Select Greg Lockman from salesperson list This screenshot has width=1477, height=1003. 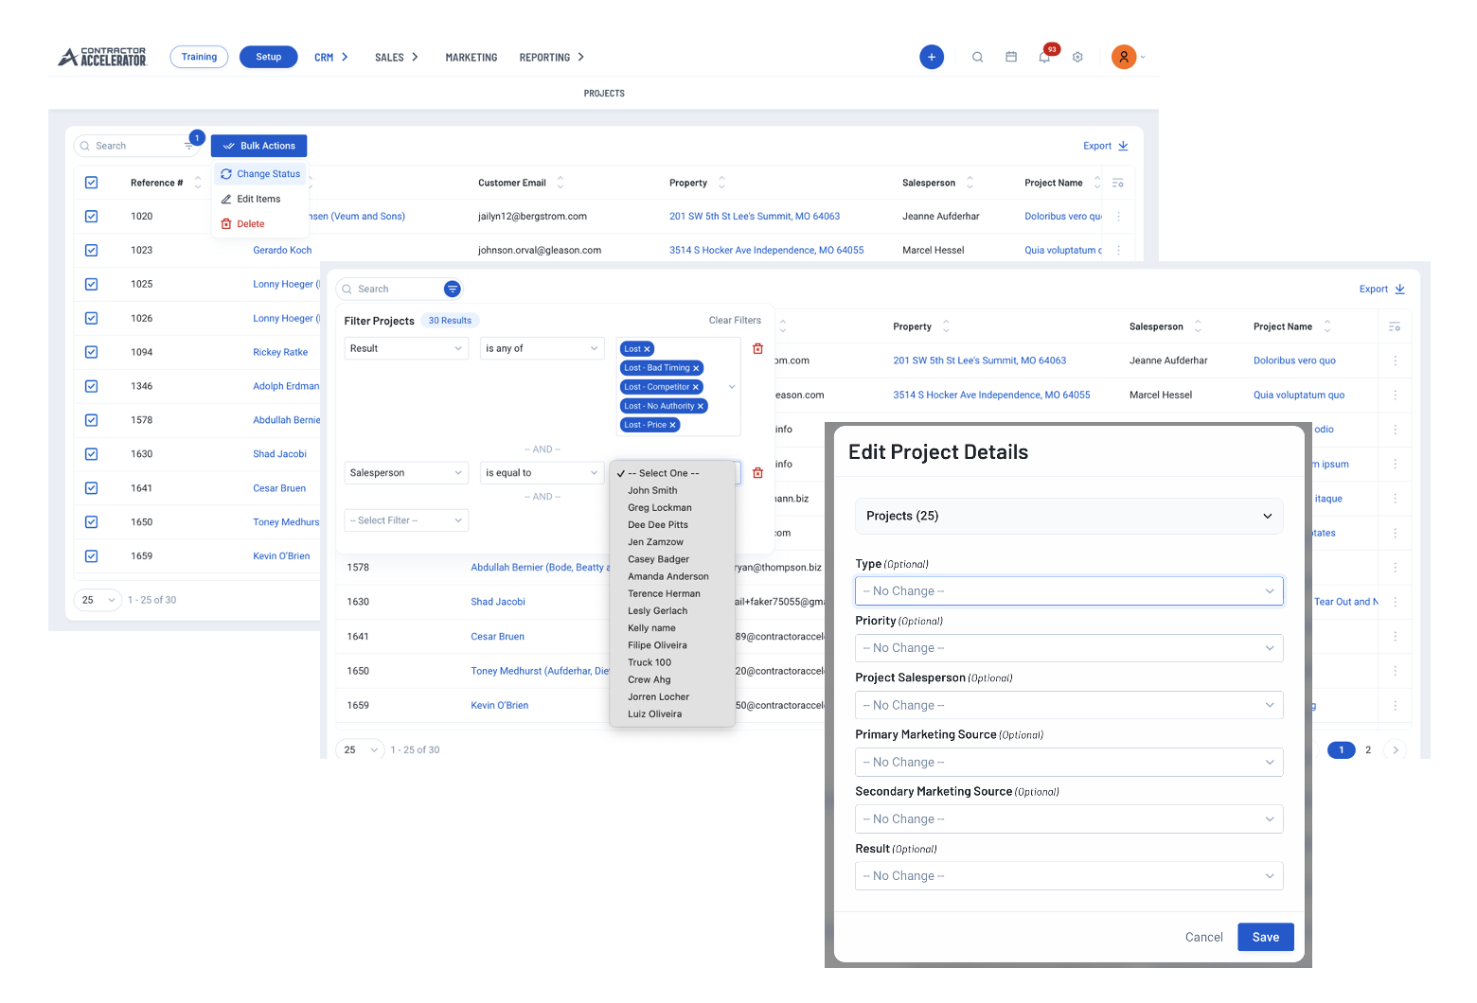(660, 508)
